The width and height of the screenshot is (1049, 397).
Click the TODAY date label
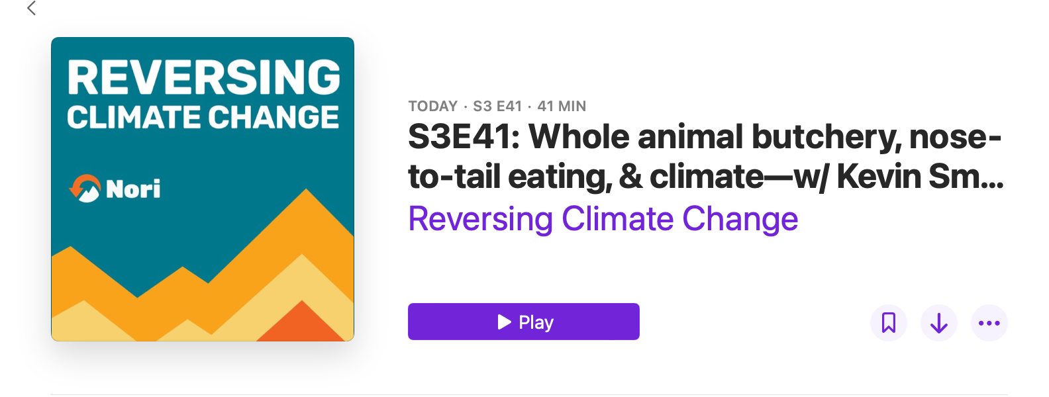pyautogui.click(x=432, y=107)
